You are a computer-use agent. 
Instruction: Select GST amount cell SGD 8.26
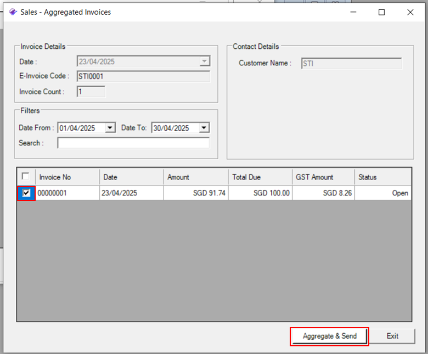[x=323, y=193]
